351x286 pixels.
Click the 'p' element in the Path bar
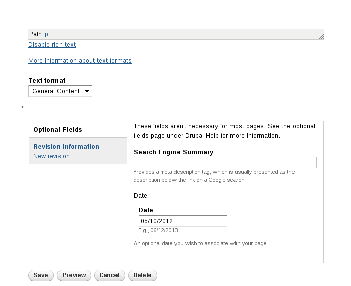(x=46, y=34)
